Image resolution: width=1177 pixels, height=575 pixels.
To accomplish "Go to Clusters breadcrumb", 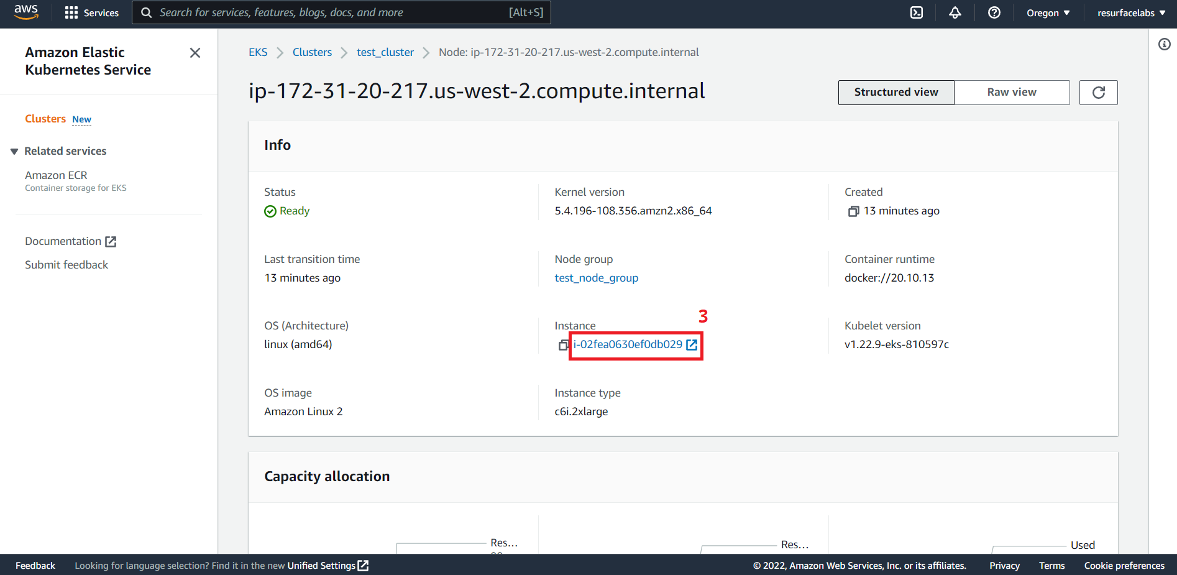I will [312, 52].
